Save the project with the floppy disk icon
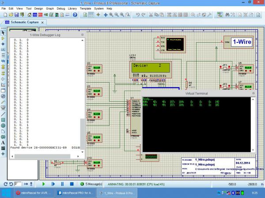The height and width of the screenshot is (198, 265). click(16, 15)
